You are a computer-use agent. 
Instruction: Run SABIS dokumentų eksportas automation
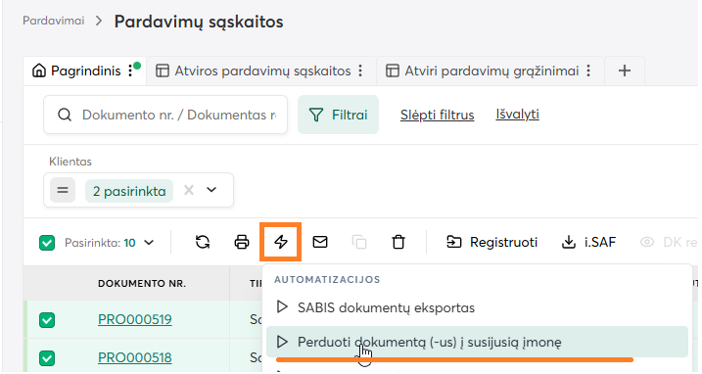point(477,307)
